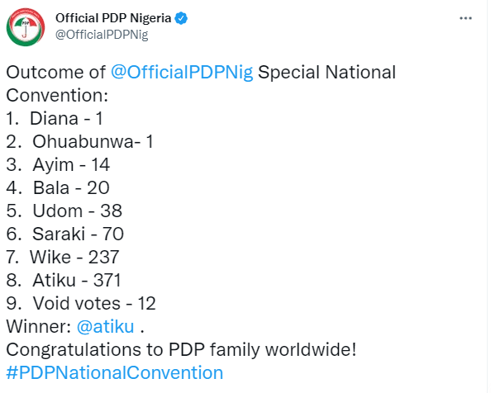
Task: Click the "Congratulations to PDP family worldwide!" text
Action: point(181,349)
